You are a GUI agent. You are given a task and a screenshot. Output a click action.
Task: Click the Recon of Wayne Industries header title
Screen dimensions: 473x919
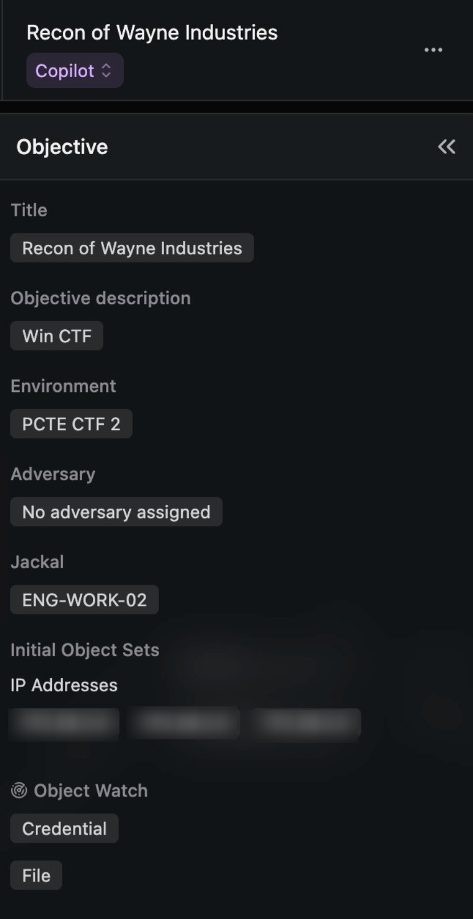(152, 33)
